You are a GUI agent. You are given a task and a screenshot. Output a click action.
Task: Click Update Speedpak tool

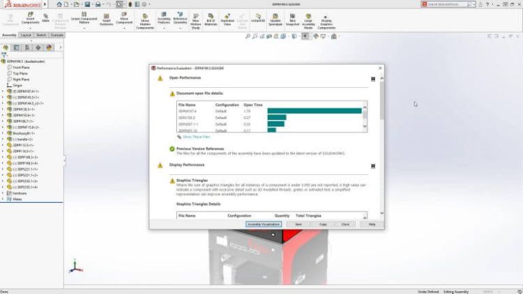pos(275,20)
